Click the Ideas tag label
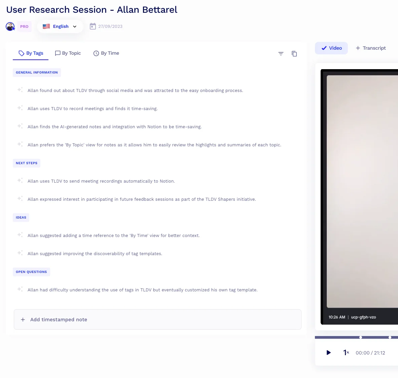The width and height of the screenshot is (398, 378). 21,218
